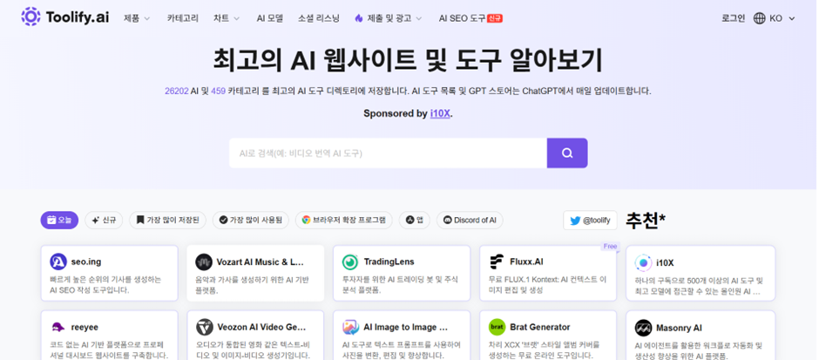Click the purple search magnifier button
The image size is (819, 360).
567,153
